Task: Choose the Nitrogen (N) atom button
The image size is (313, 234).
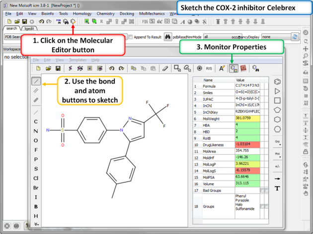Action: (36, 131)
